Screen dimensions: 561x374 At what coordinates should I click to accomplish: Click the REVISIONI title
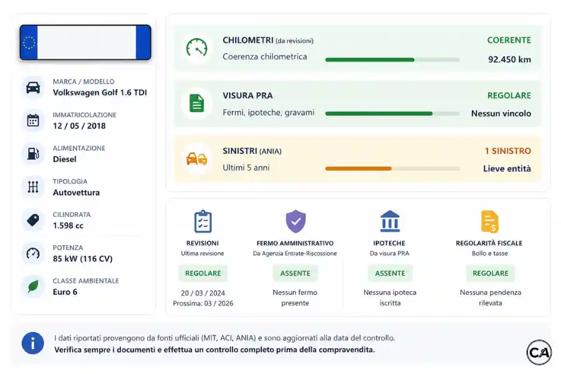tap(203, 243)
